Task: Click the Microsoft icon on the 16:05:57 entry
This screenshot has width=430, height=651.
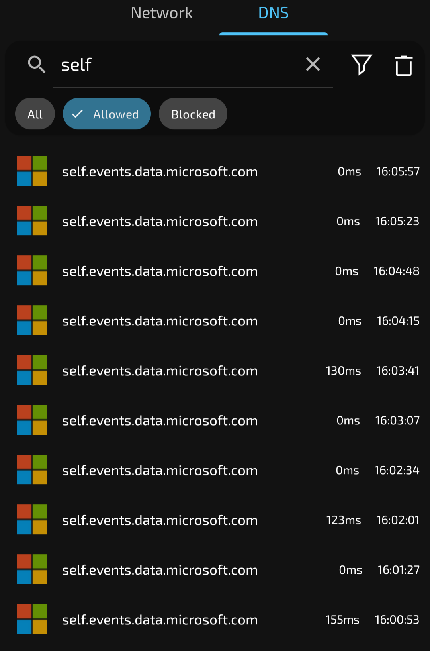Action: [x=32, y=171]
